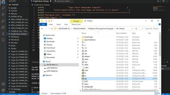This screenshot has width=170, height=95.
Task: Open TULISAN.jpg in VS Code explorer
Action: 15,89
